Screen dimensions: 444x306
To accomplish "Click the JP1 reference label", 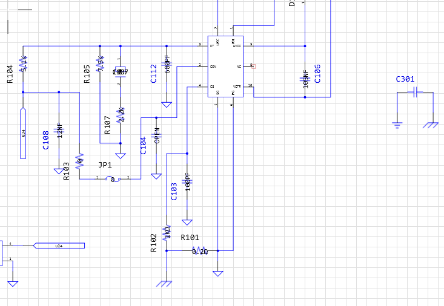I will pyautogui.click(x=105, y=164).
